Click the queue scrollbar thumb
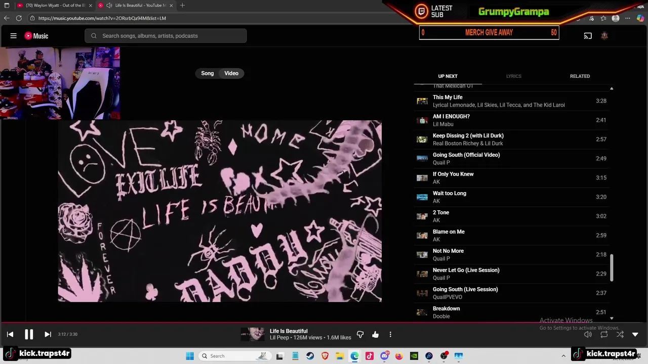The width and height of the screenshot is (648, 364). (612, 268)
